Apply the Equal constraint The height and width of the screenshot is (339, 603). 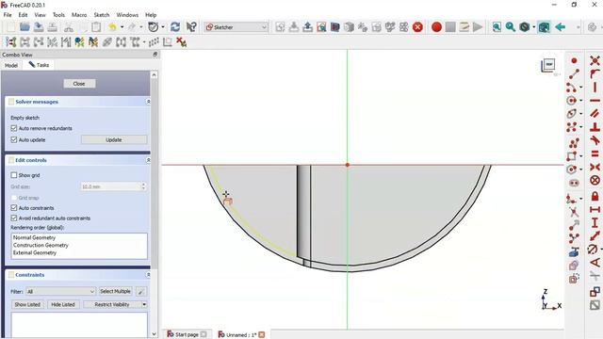tap(595, 153)
